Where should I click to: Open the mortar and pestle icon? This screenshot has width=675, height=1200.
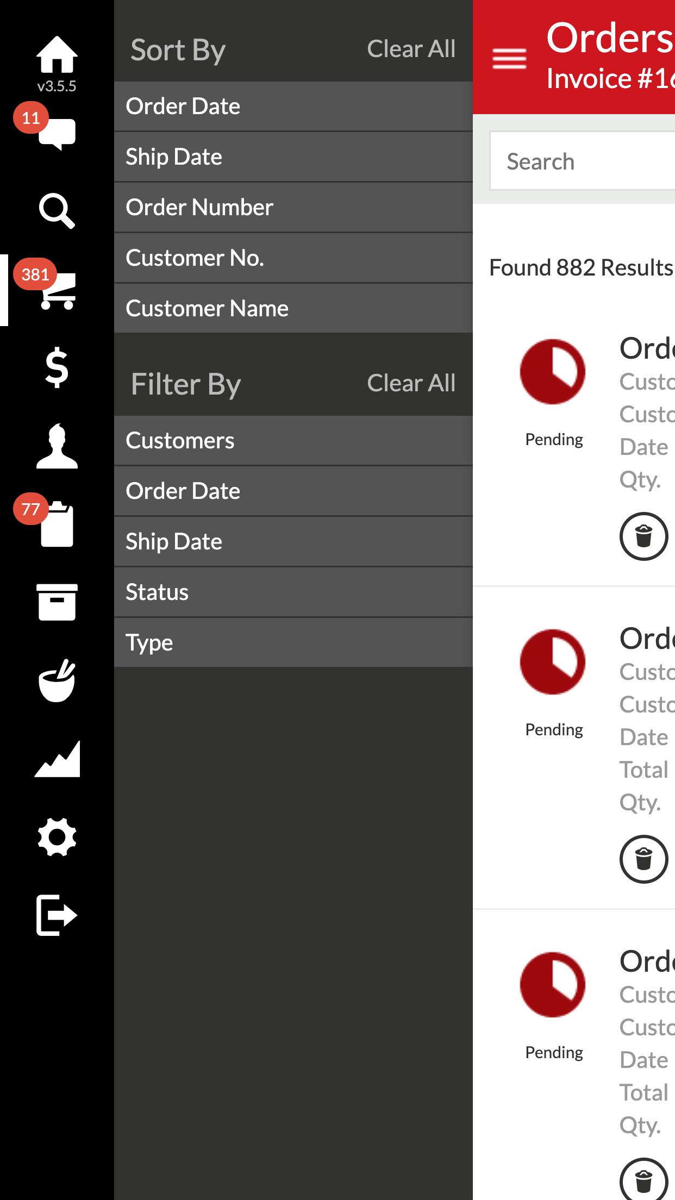click(57, 680)
